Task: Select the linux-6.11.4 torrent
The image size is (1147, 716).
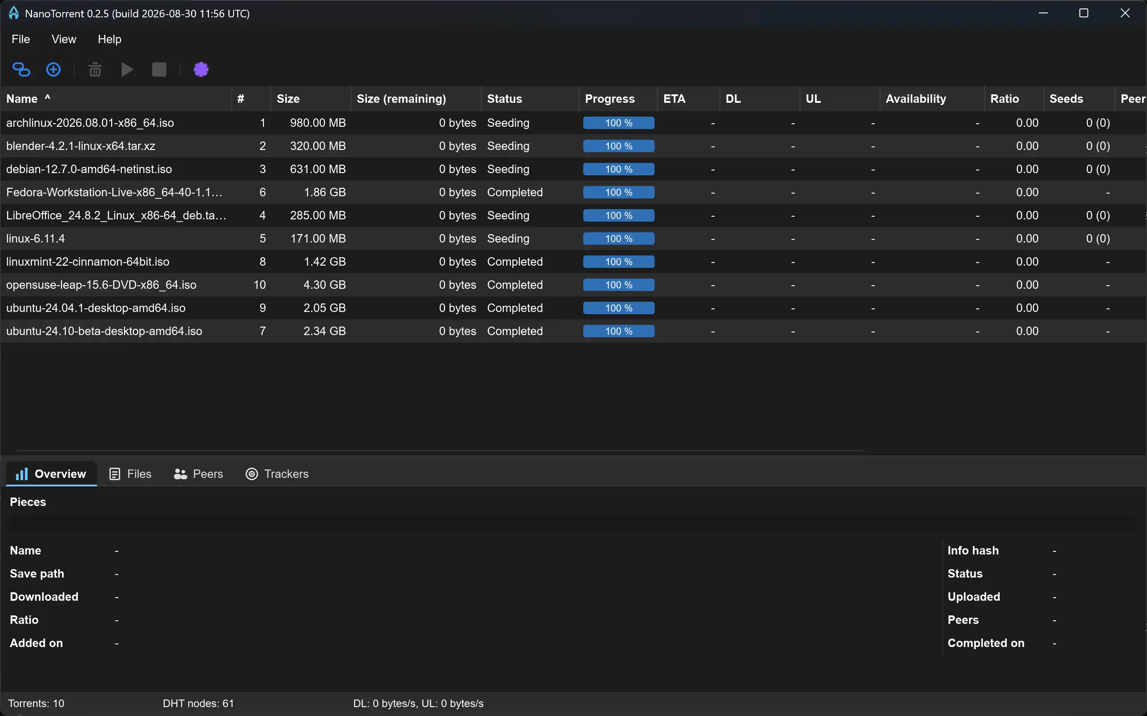Action: pos(573,239)
